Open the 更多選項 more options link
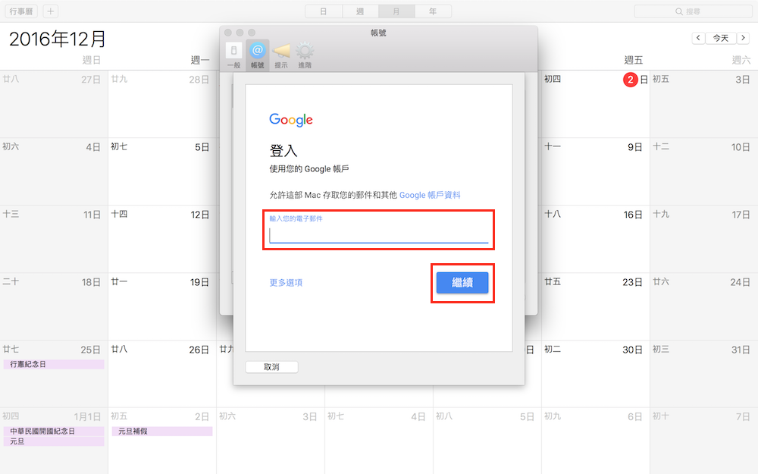758x474 pixels. tap(286, 282)
